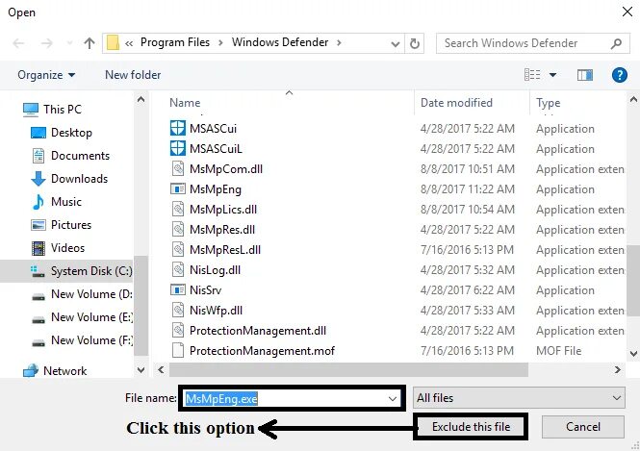The height and width of the screenshot is (451, 640).
Task: Select the MsMpCom.dll file icon
Action: click(177, 168)
